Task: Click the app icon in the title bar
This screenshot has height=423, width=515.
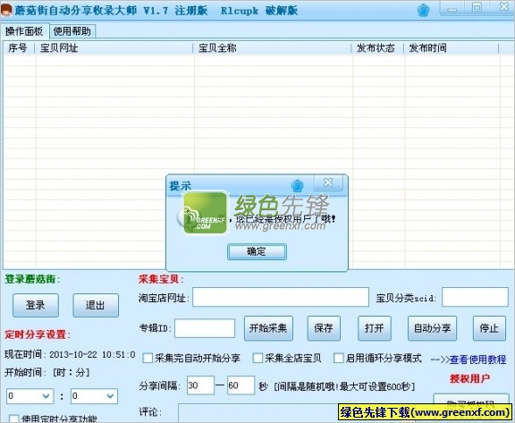Action: tap(6, 11)
